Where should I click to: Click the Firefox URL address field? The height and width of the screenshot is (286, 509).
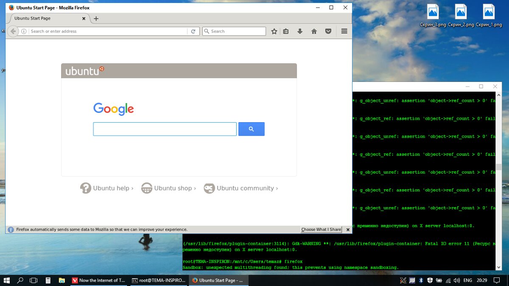[108, 31]
